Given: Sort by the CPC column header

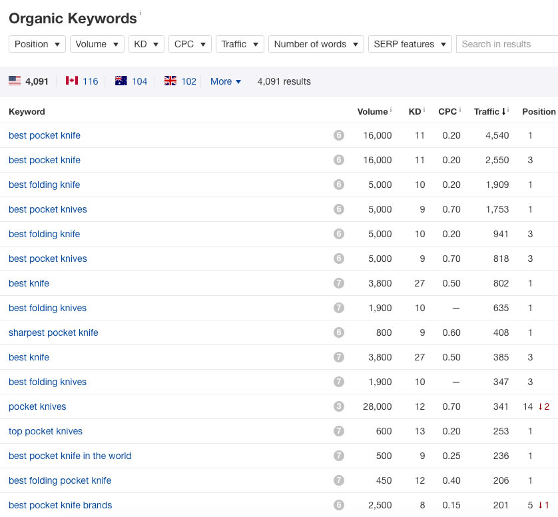Looking at the screenshot, I should tap(447, 112).
